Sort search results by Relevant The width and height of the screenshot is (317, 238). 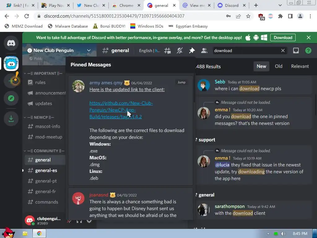point(300,66)
